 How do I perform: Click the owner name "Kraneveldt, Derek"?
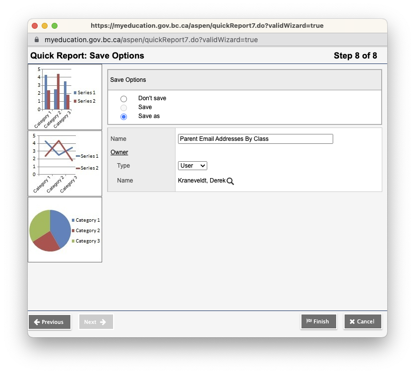(x=202, y=181)
